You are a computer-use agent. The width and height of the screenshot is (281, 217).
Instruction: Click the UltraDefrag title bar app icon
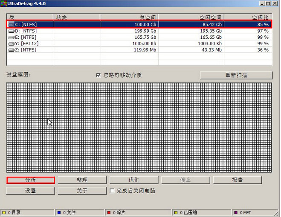tap(3, 3)
